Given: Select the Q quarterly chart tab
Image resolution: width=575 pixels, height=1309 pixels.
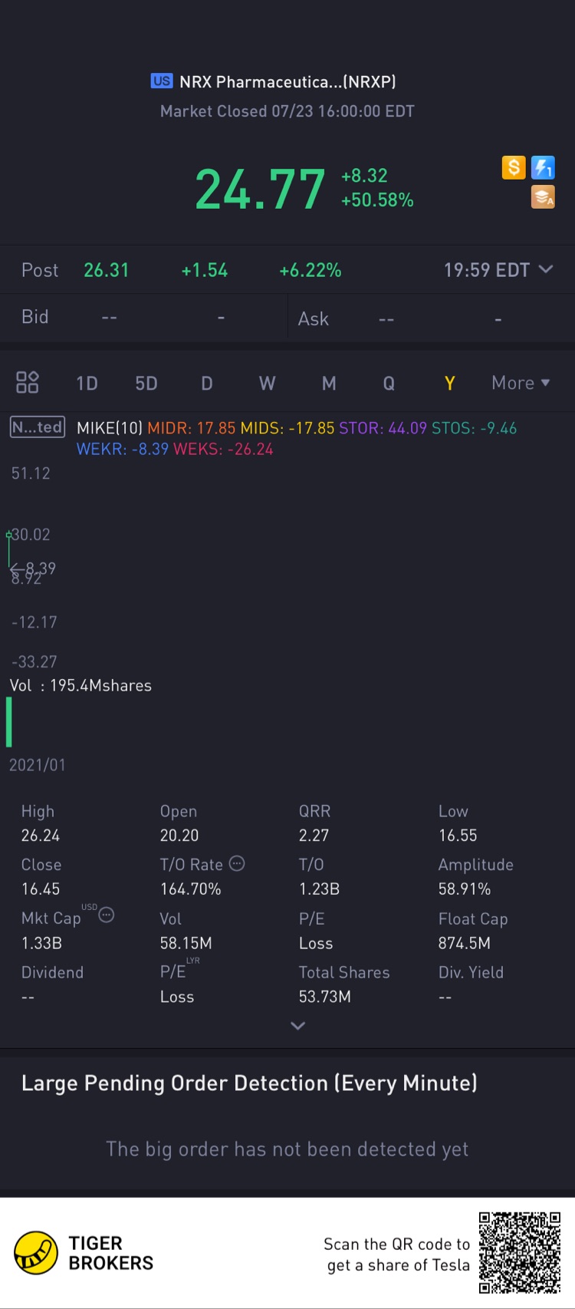Looking at the screenshot, I should point(389,383).
